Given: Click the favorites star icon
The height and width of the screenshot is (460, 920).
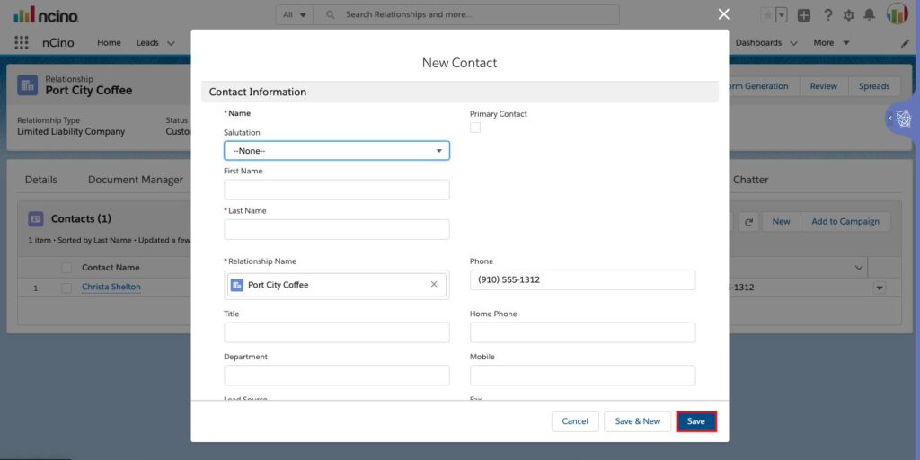Looking at the screenshot, I should click(x=767, y=15).
